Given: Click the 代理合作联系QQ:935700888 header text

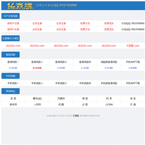Looking at the screenshot, I should coord(56,5).
